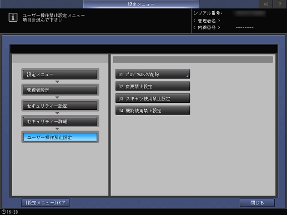Screen dimensions: 287x215
Task: Click the シリアル番号 label
Action: pos(208,13)
